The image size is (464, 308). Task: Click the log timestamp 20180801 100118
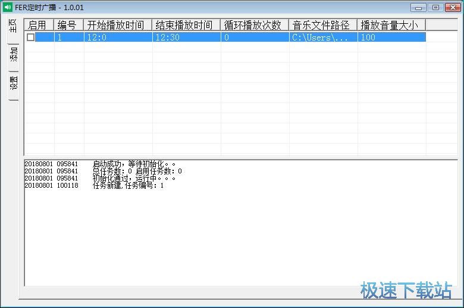point(51,185)
